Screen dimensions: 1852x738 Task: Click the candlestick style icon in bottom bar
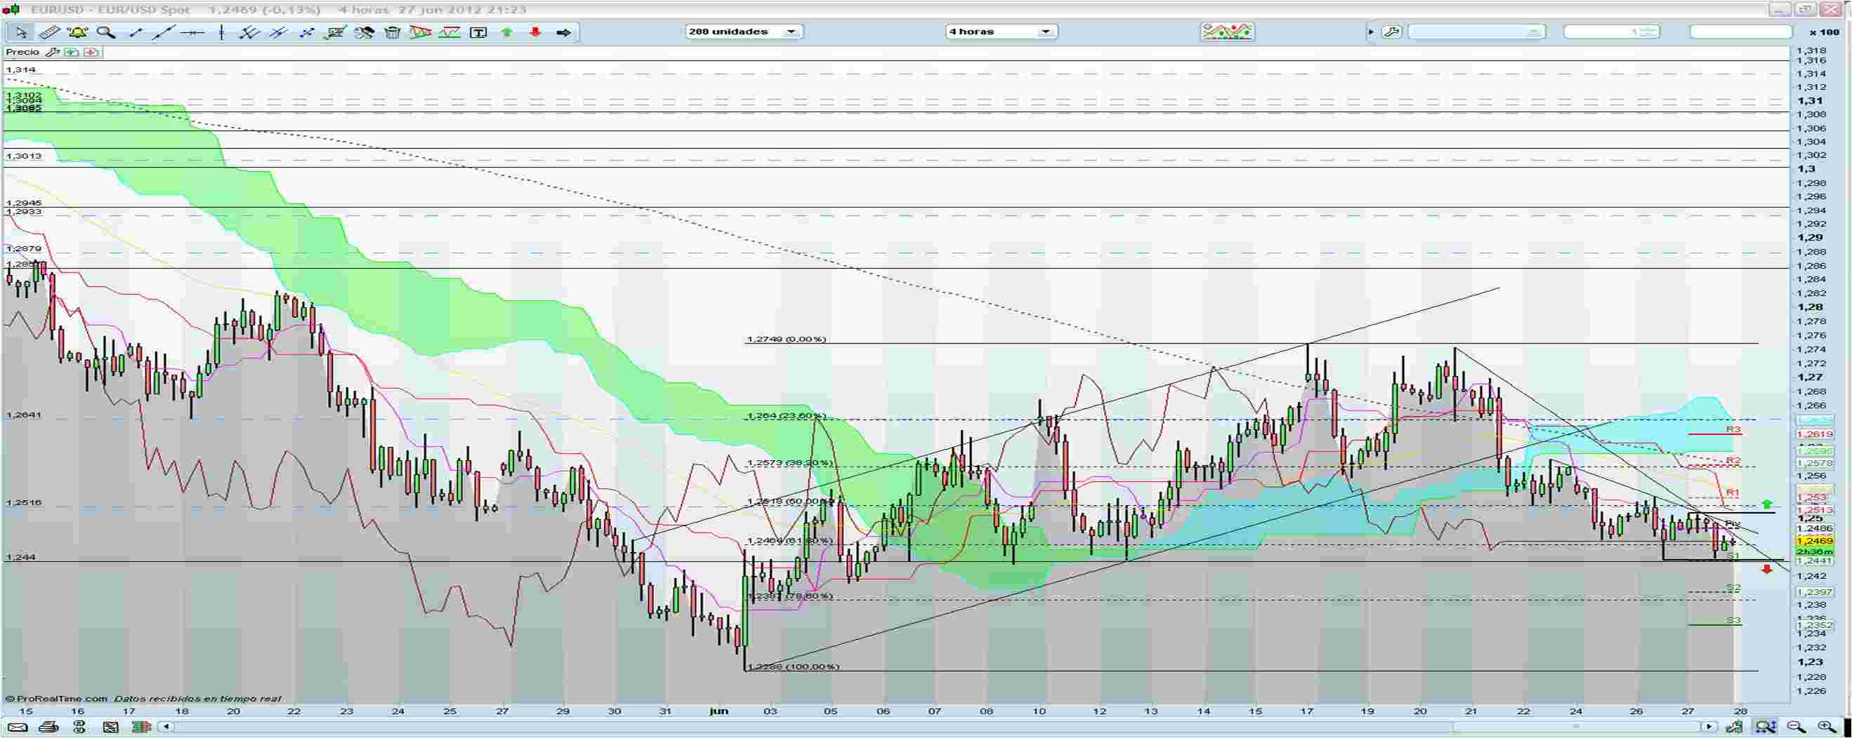[142, 727]
